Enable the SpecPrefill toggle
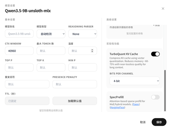Screen dimensions: 172x130 coord(155,97)
